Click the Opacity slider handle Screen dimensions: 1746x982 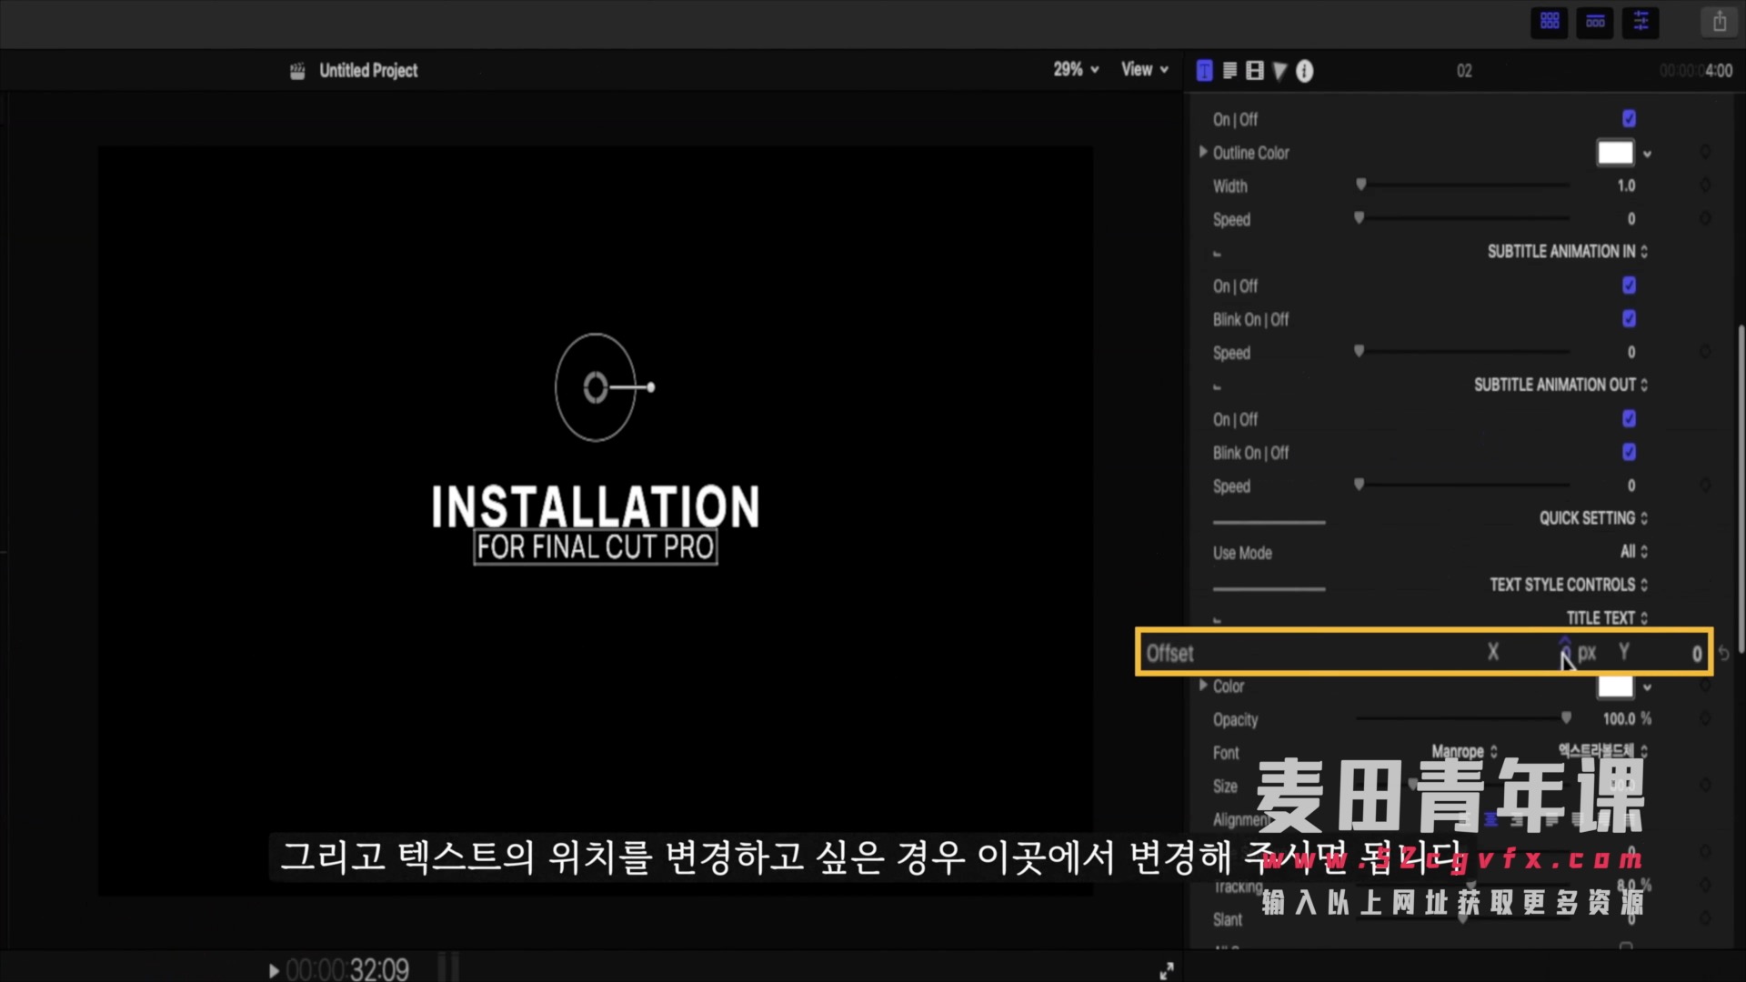coord(1566,718)
